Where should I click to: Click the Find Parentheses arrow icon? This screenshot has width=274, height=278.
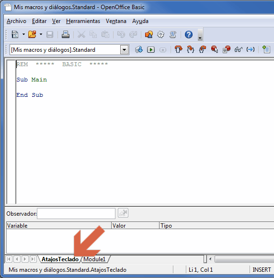[250, 49]
